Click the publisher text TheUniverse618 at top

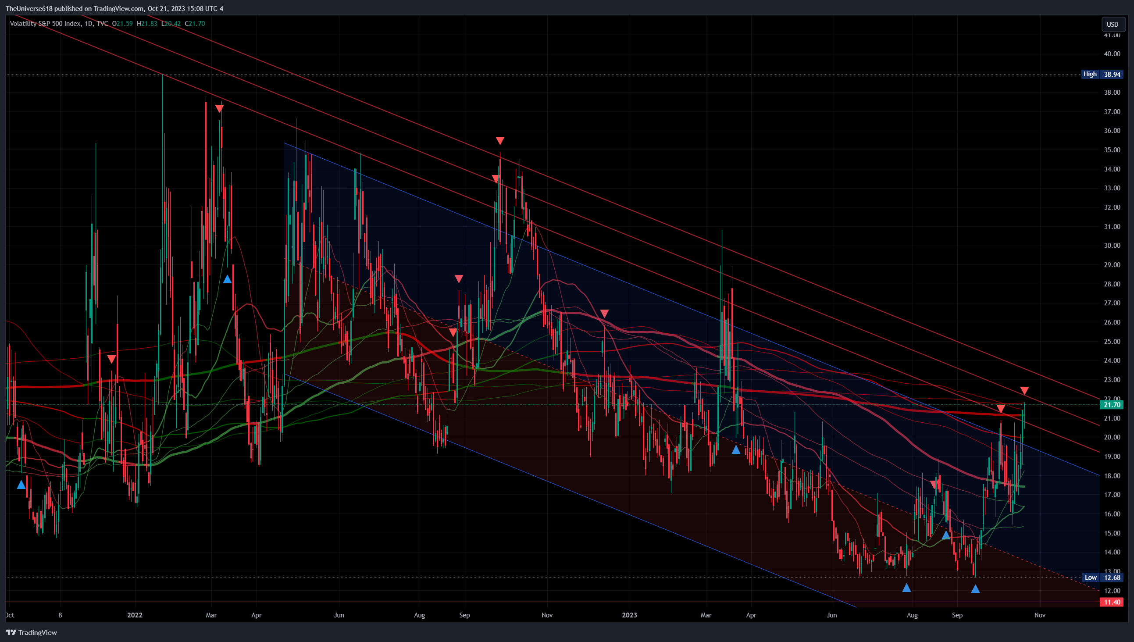pos(29,8)
